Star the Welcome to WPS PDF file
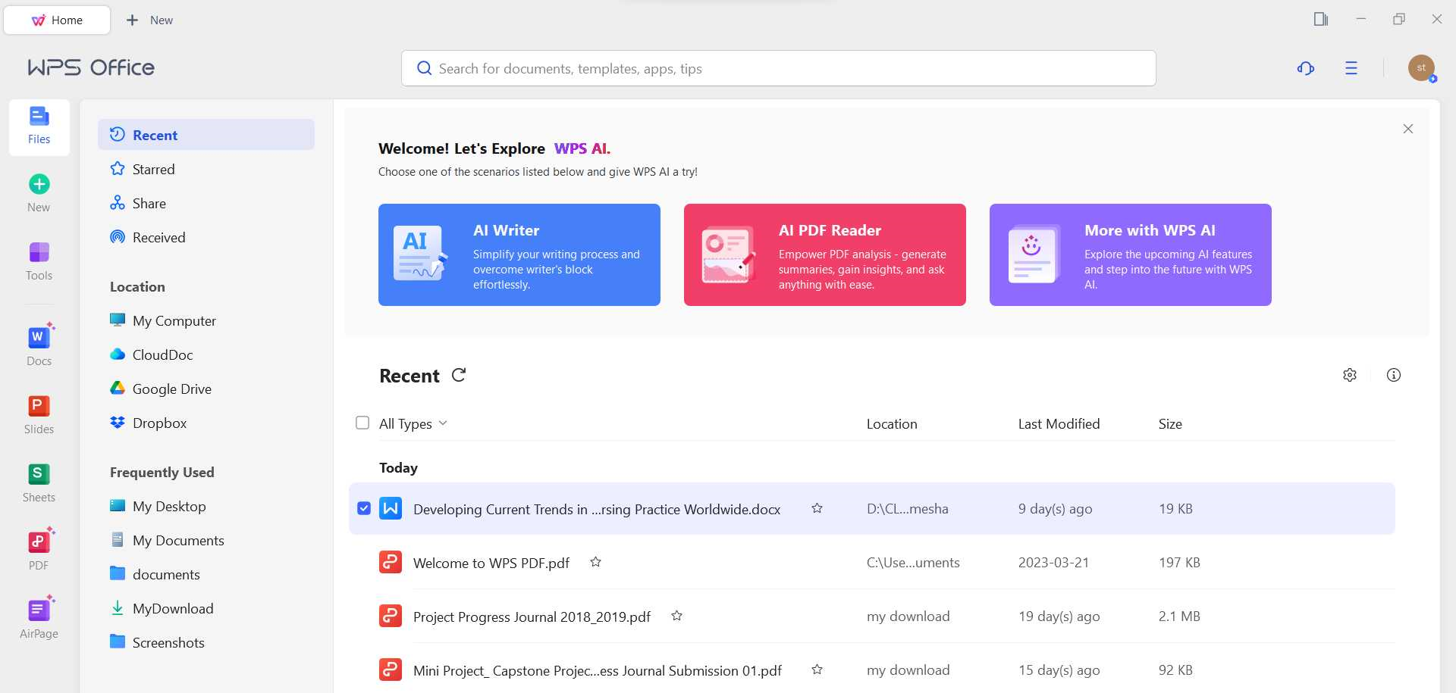Viewport: 1456px width, 693px height. pos(596,562)
